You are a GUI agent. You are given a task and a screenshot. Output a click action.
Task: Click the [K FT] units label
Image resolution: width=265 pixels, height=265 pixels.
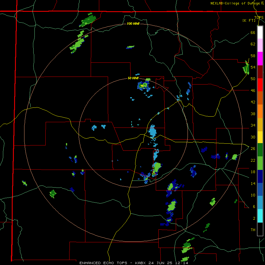[x=249, y=20]
